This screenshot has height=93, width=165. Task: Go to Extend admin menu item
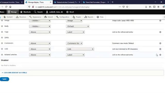(48, 17)
